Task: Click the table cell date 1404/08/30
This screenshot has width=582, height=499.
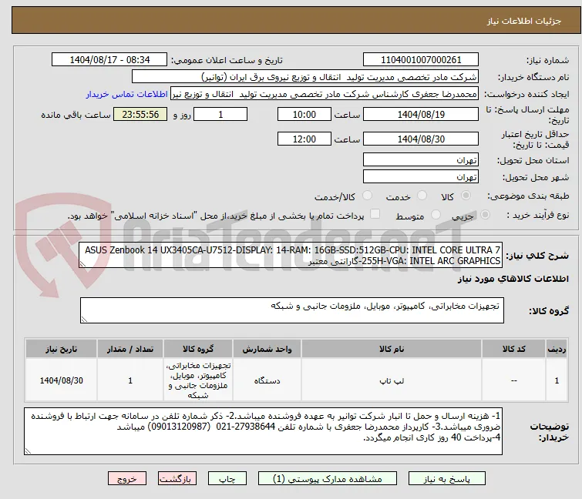Action: [x=61, y=380]
